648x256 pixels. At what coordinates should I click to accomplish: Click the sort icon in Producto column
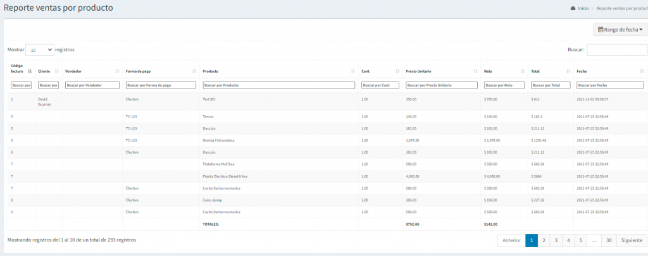[353, 71]
